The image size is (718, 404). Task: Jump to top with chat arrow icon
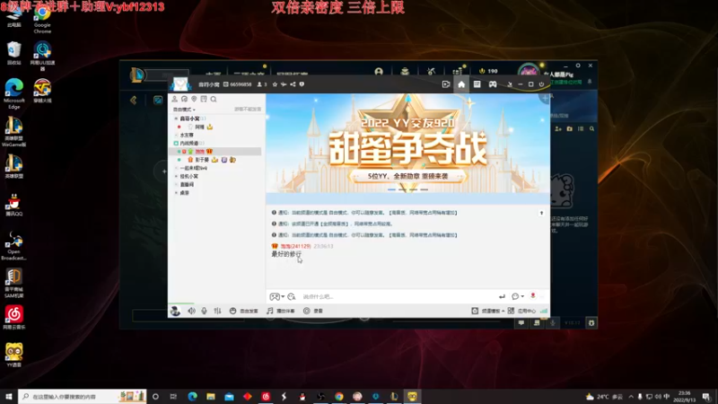[541, 213]
